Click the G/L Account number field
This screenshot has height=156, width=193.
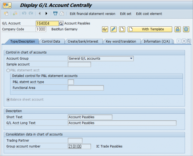(x=47, y=23)
